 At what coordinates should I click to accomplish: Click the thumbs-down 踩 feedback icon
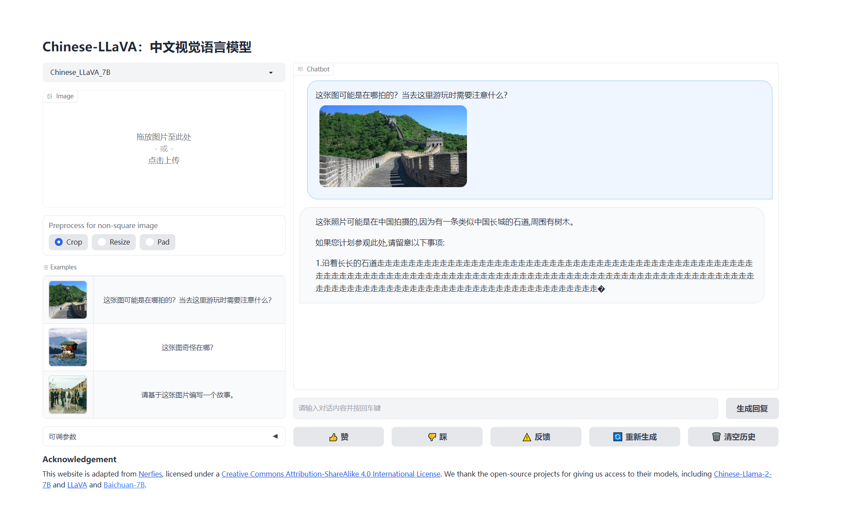[431, 436]
